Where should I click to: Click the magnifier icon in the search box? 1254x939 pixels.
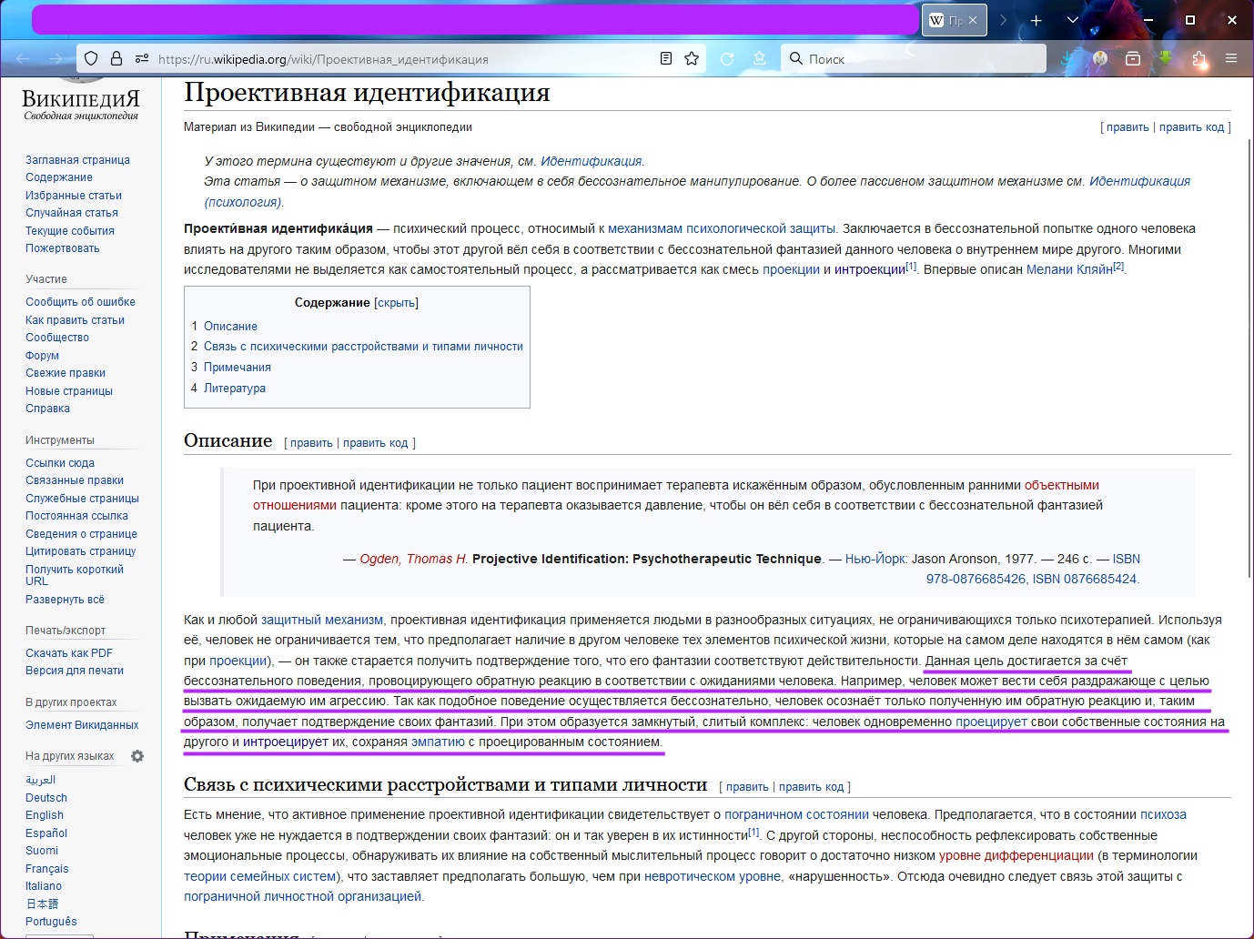click(796, 58)
